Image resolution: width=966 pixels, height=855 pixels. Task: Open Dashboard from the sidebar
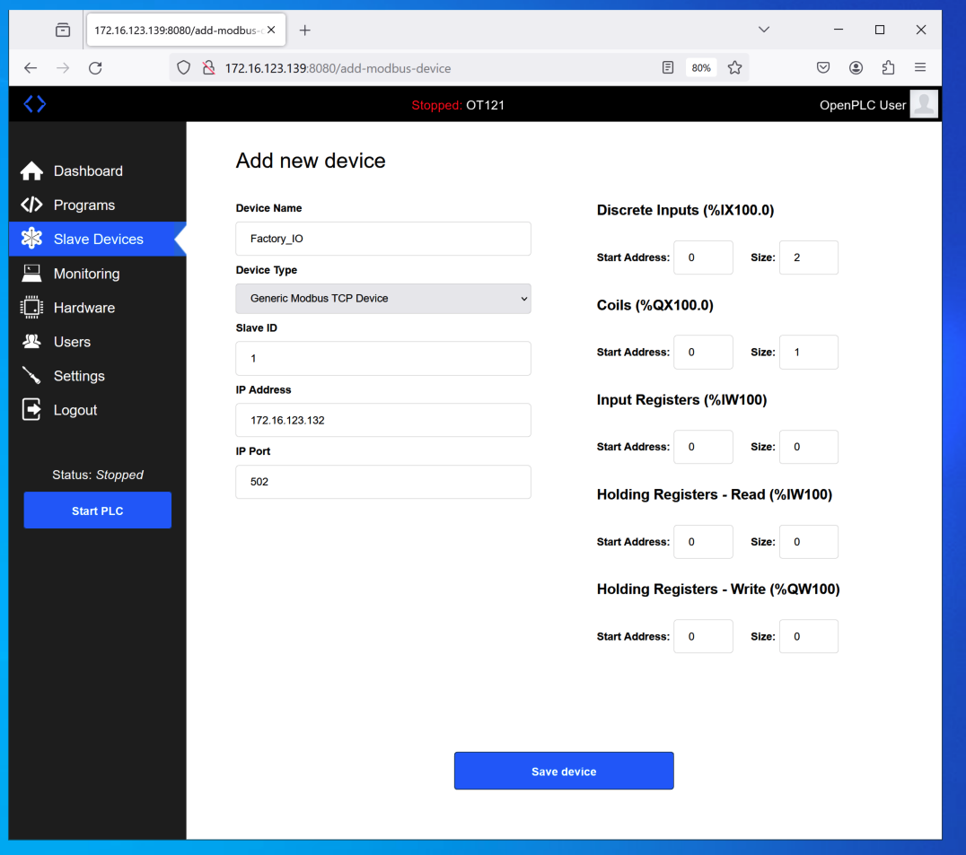(87, 171)
